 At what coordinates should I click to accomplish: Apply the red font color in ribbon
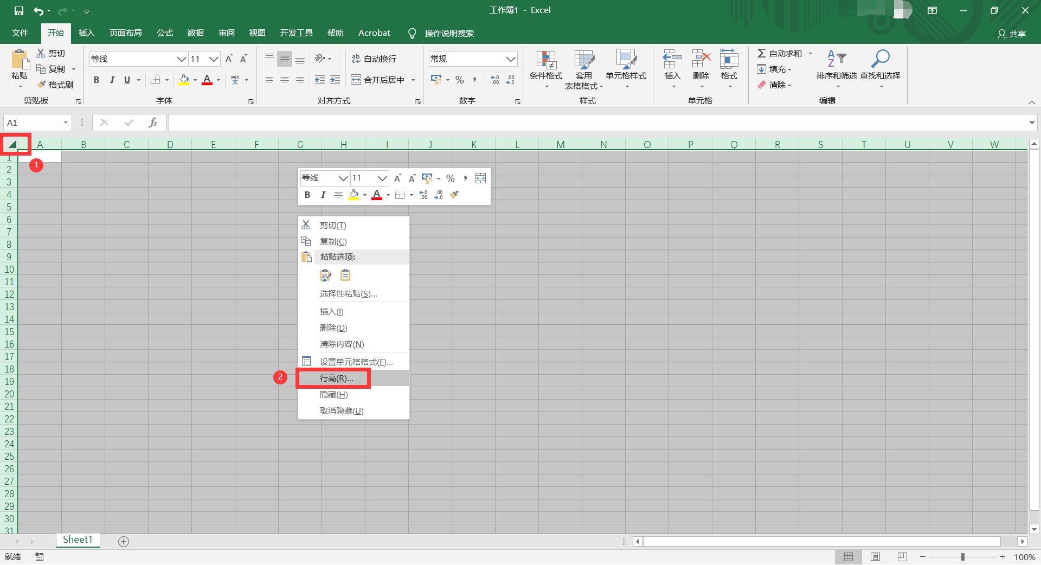pos(207,80)
